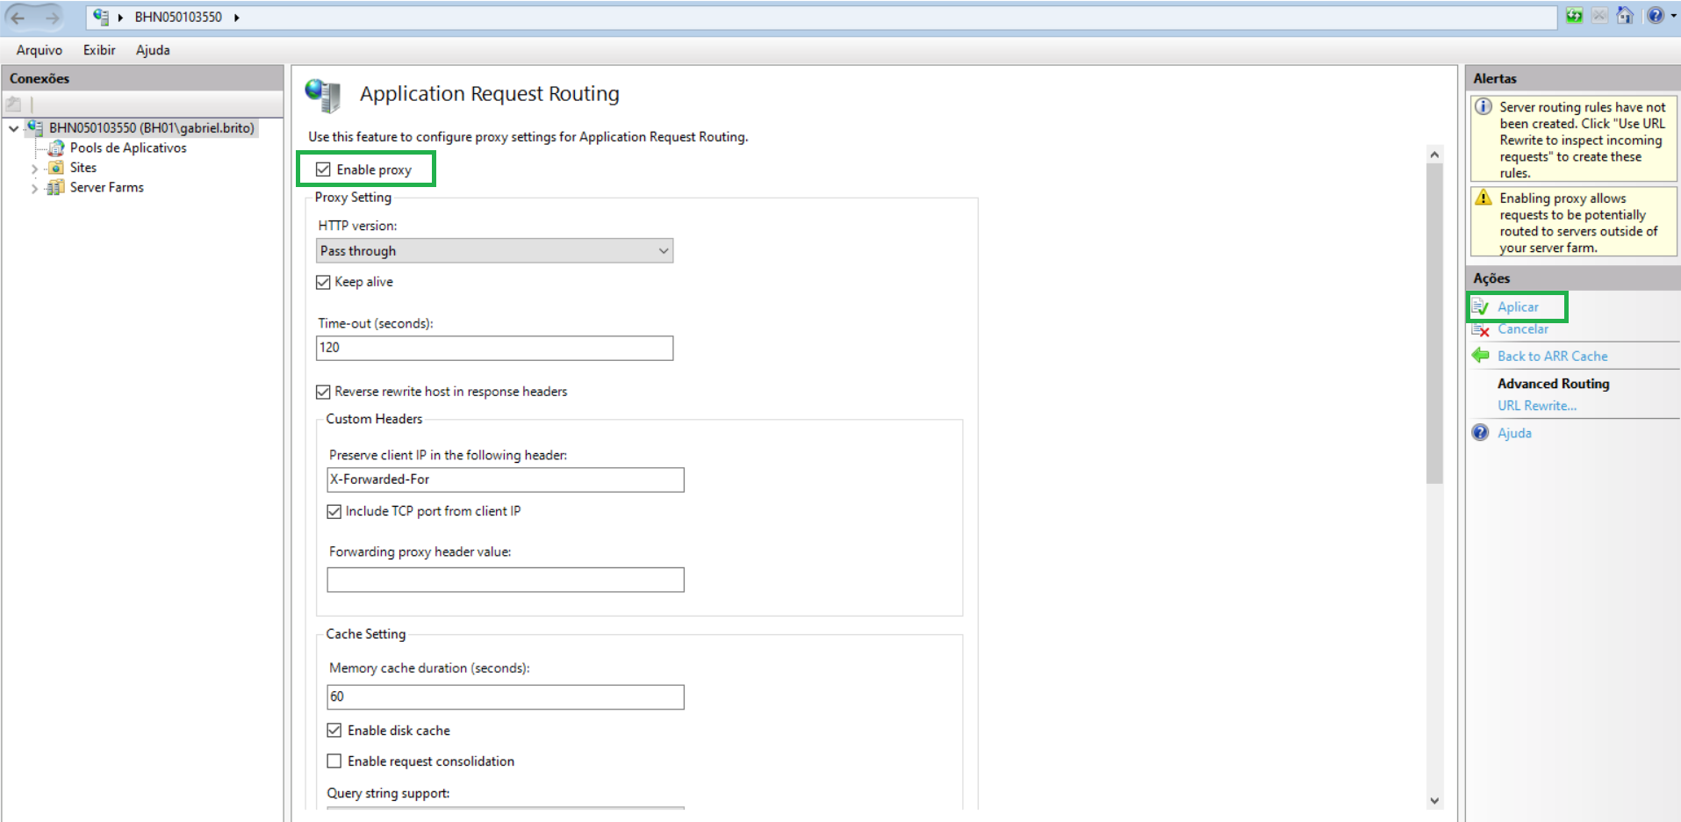Click the grayed-out Stop icon in the toolbar
Image resolution: width=1681 pixels, height=822 pixels.
click(1599, 16)
